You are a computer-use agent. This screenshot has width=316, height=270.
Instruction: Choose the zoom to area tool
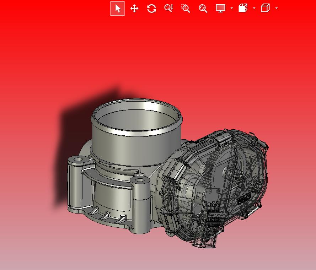186,9
